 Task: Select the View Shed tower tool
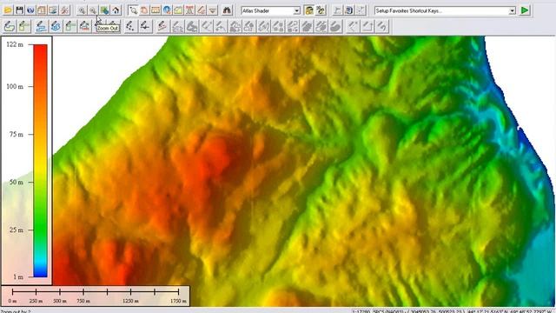click(x=189, y=10)
